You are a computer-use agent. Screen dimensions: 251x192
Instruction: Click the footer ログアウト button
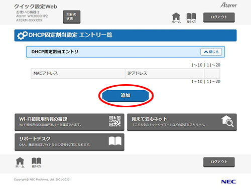pyautogui.click(x=219, y=162)
